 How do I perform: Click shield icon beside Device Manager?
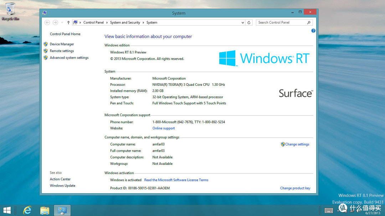click(x=46, y=44)
